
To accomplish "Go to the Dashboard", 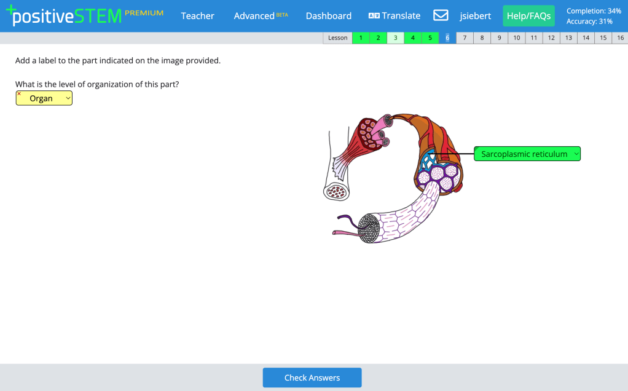I will [x=329, y=15].
